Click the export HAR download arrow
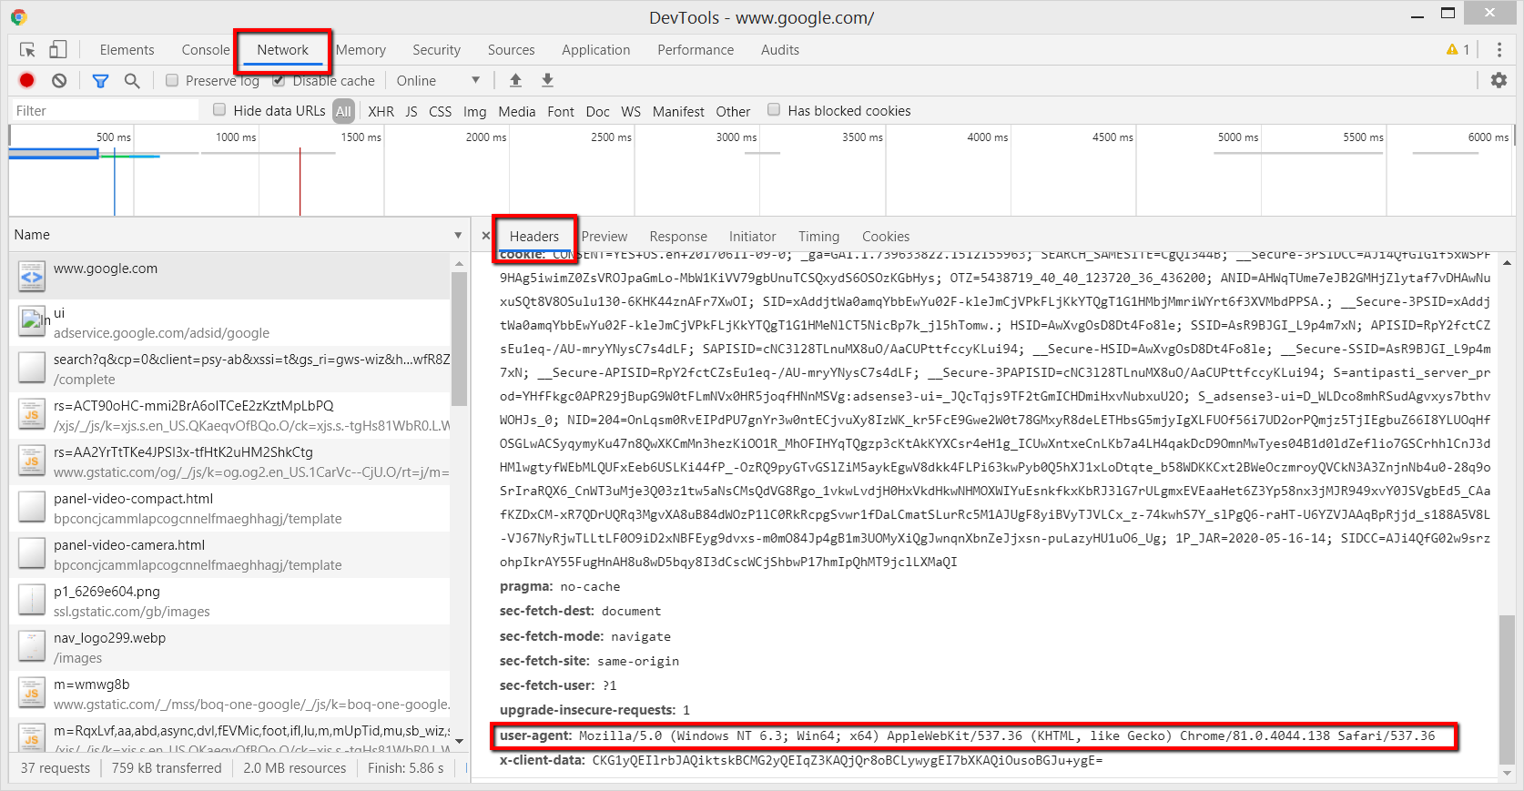The image size is (1524, 791). tap(547, 81)
